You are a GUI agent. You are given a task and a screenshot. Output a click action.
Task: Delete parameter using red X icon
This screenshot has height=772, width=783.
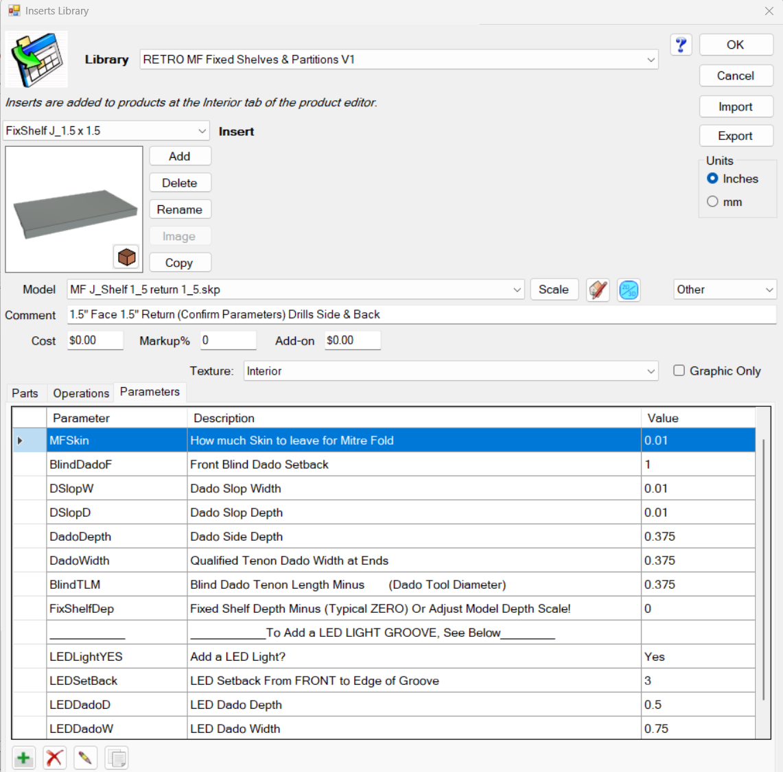(x=54, y=758)
